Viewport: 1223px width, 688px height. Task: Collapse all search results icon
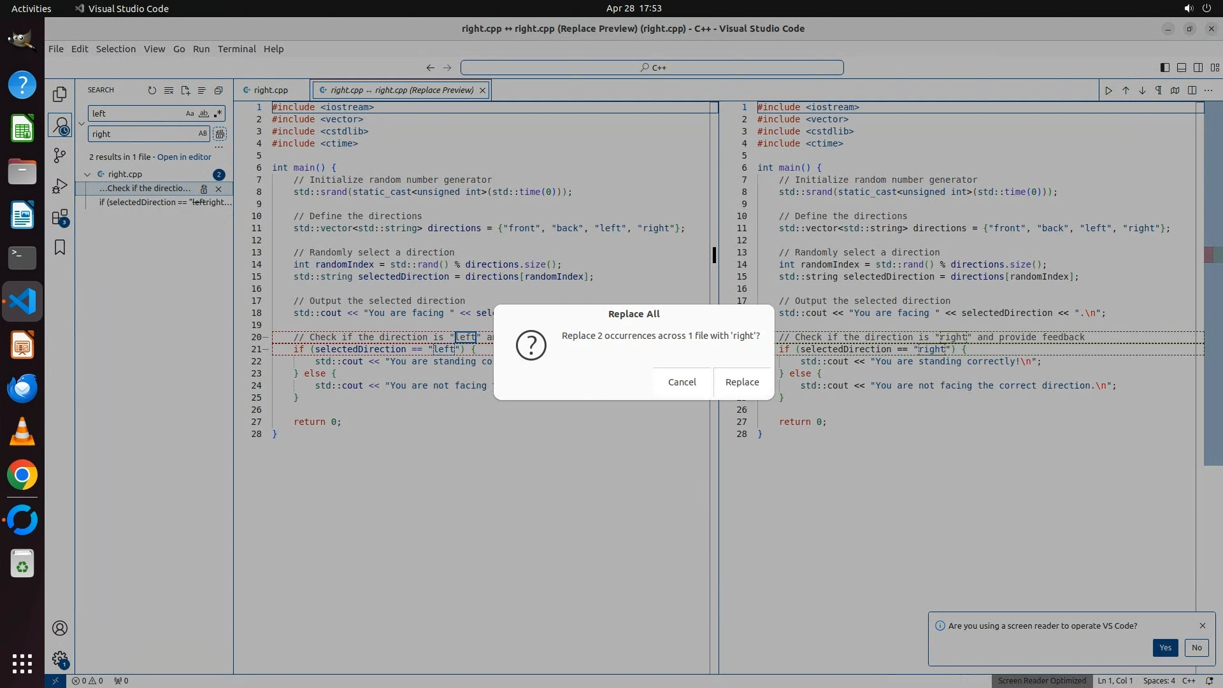click(218, 90)
